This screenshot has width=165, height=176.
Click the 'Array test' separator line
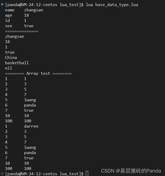point(38,73)
